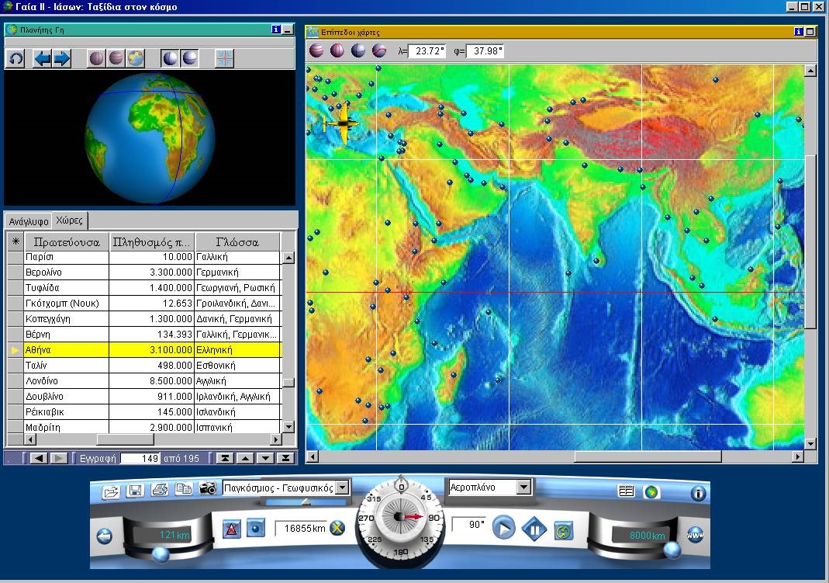Click the fourth sphere icon in map toolbar
This screenshot has height=583, width=829.
coord(379,50)
